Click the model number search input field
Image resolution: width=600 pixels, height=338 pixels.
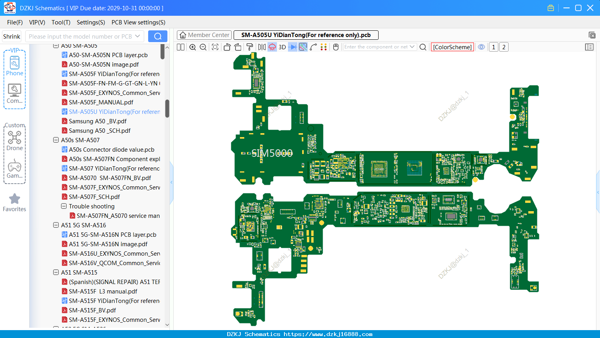84,36
